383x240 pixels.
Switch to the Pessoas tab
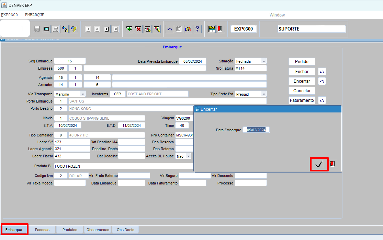point(42,230)
